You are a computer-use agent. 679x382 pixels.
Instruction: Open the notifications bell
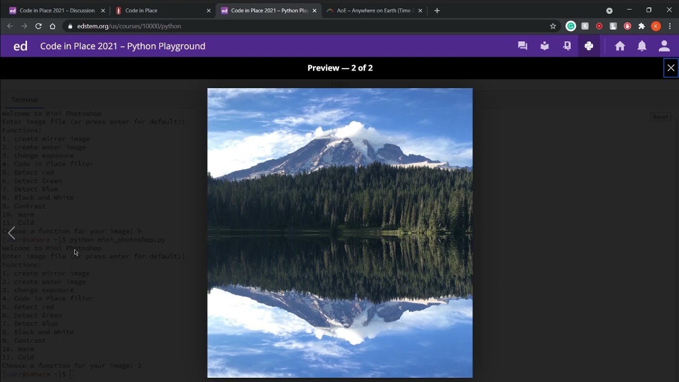click(642, 46)
